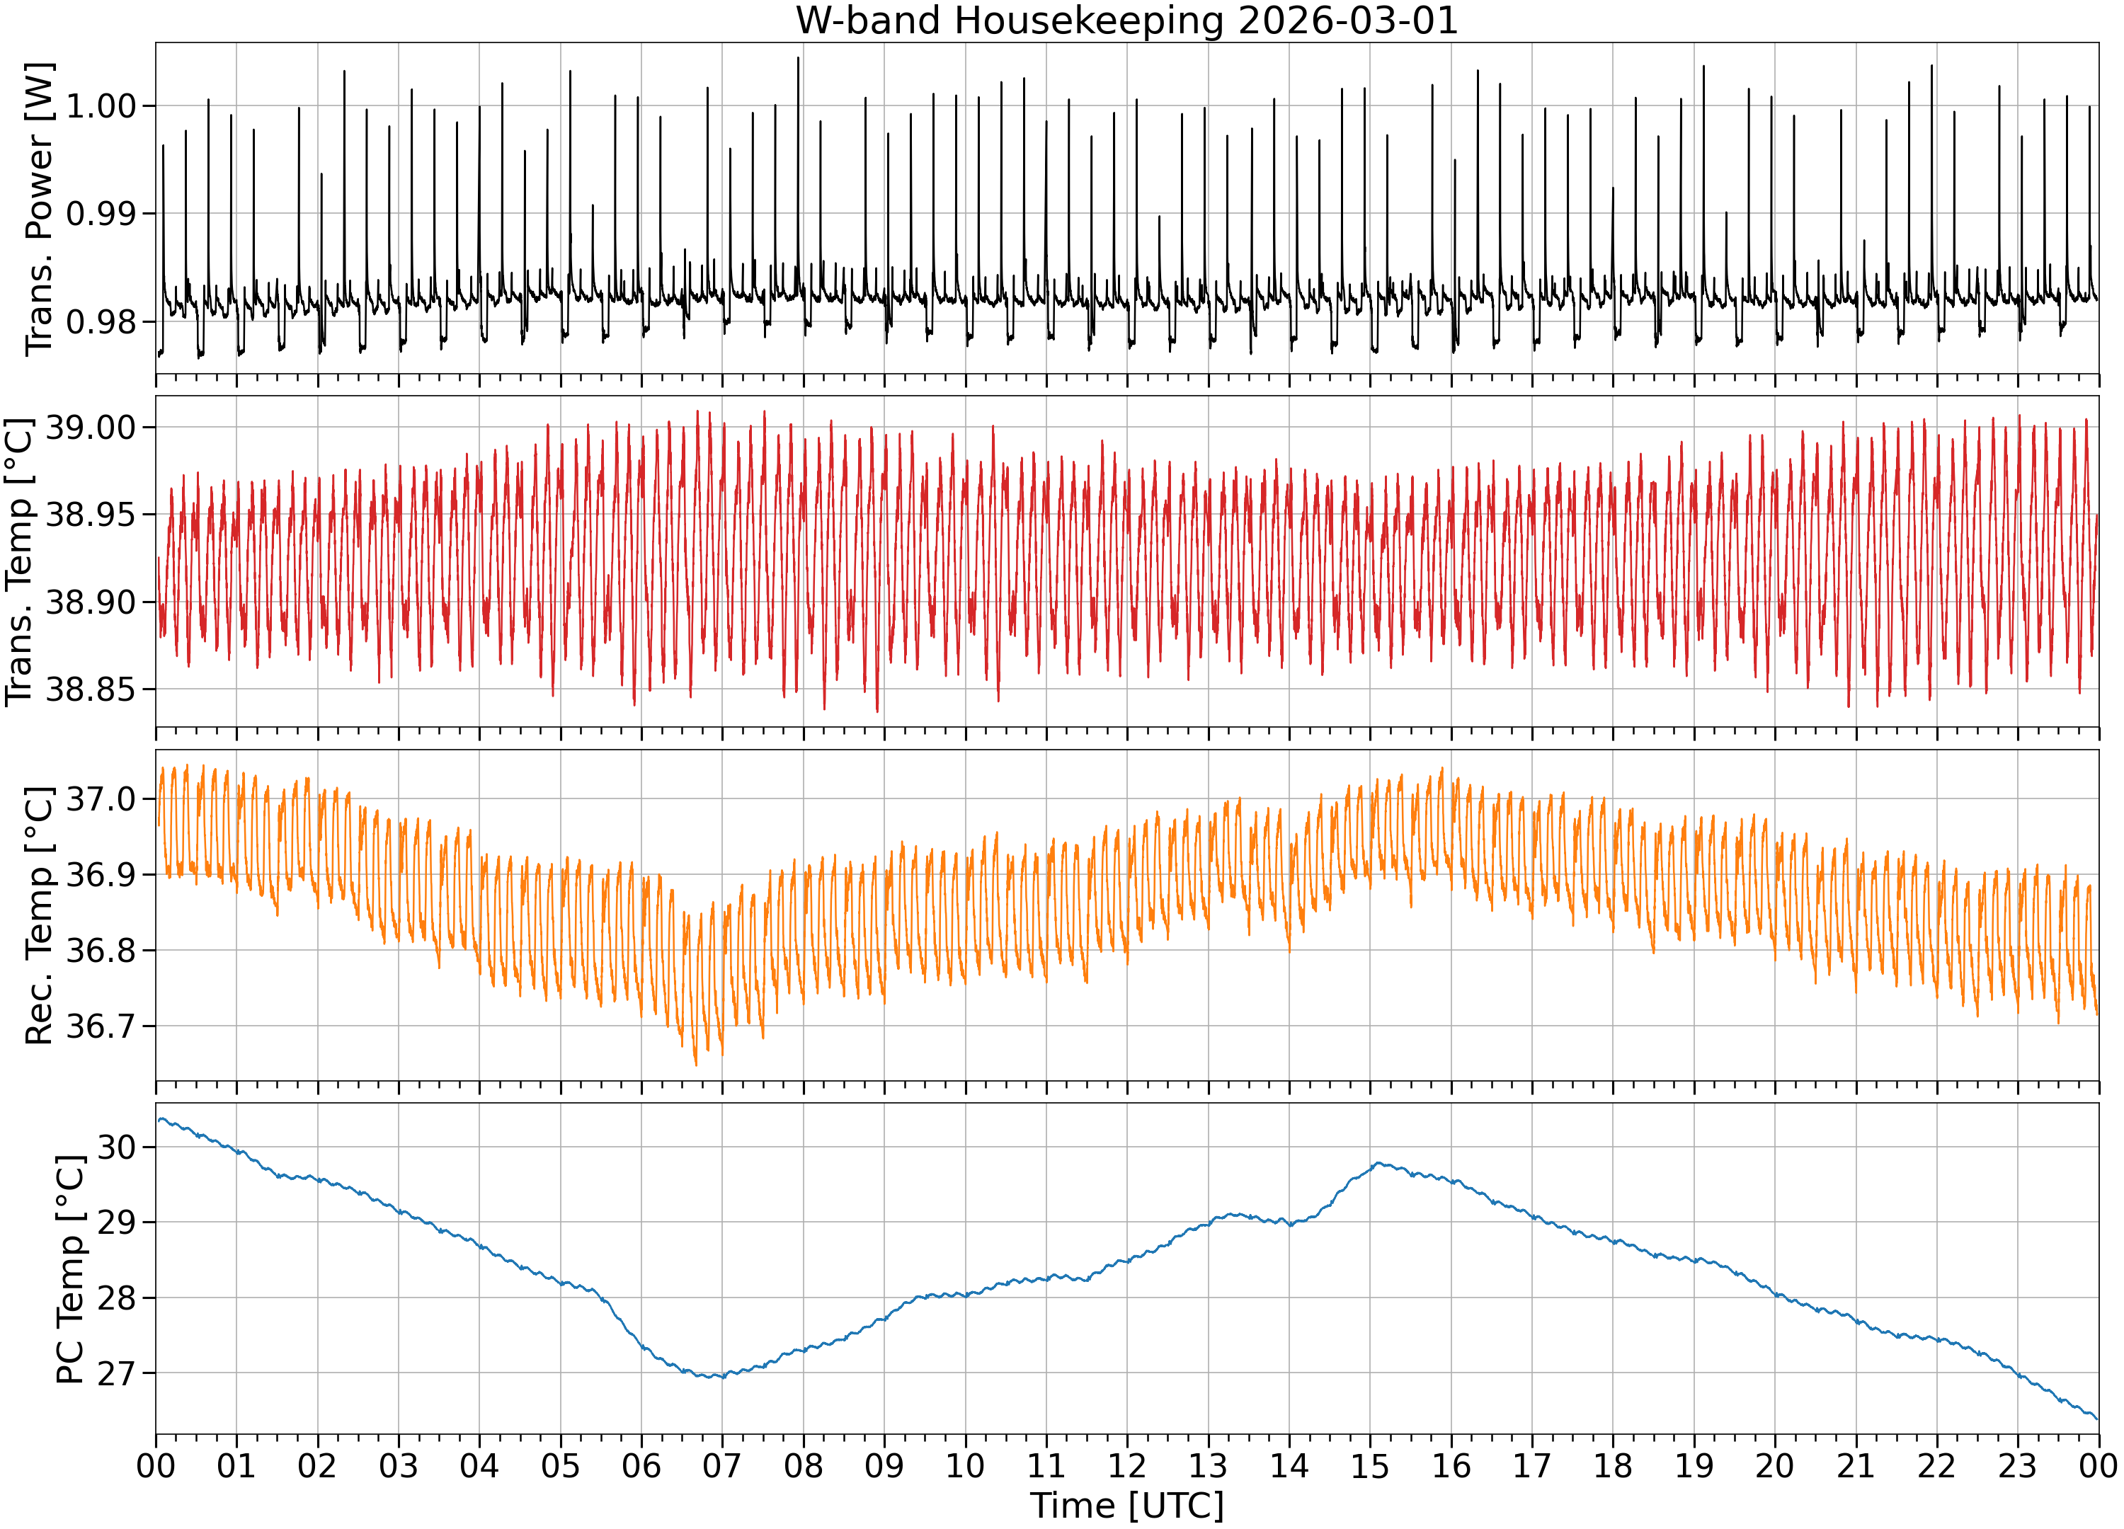Click the 12 hour tick label
This screenshot has height=1529, width=2124.
1126,1465
